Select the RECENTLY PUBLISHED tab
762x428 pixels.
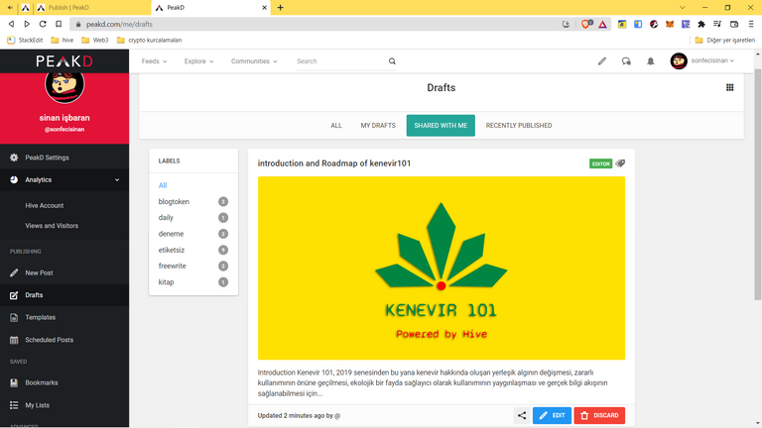click(x=519, y=126)
